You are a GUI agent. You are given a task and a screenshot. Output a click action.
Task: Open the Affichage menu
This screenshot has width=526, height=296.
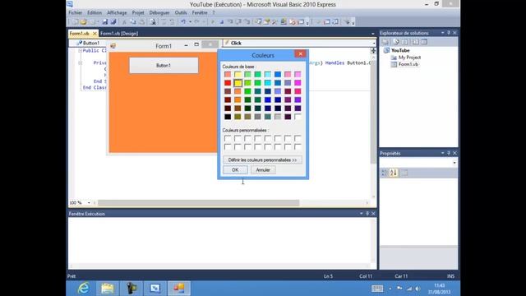tap(117, 13)
